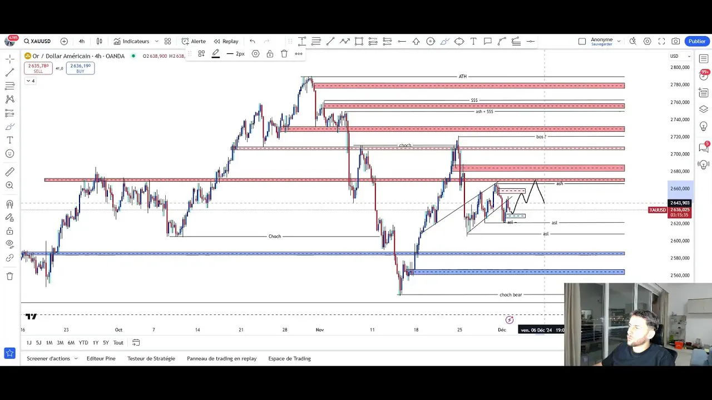Open chart settings hexagon icon top right
712x400 pixels.
pos(647,41)
